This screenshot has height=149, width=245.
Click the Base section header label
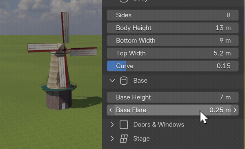click(x=140, y=81)
